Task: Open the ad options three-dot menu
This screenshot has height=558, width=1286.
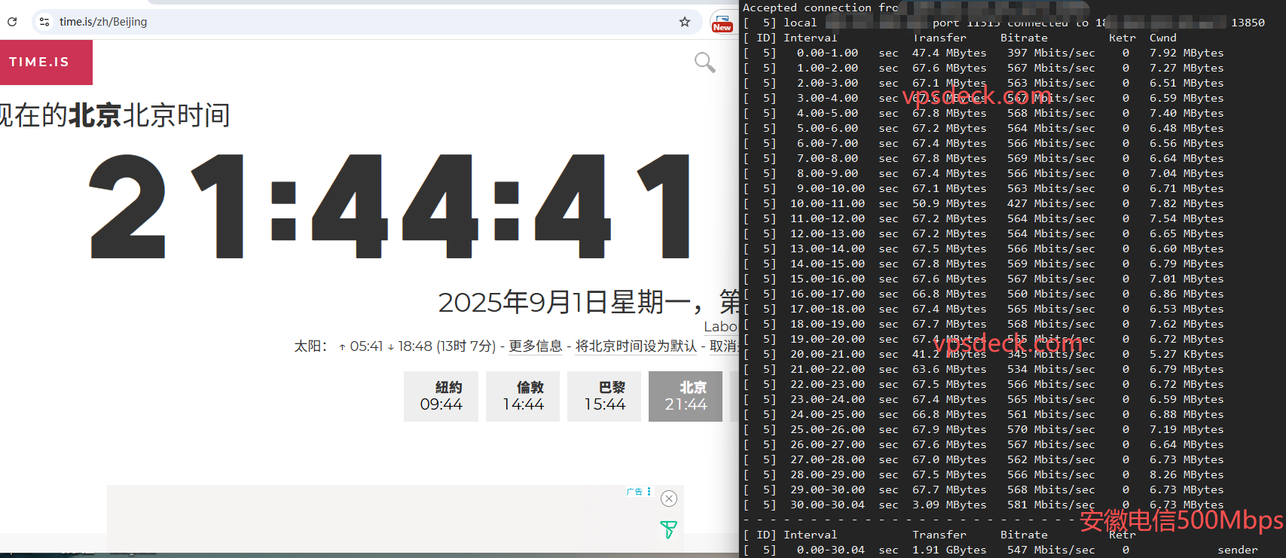Action: (x=649, y=491)
